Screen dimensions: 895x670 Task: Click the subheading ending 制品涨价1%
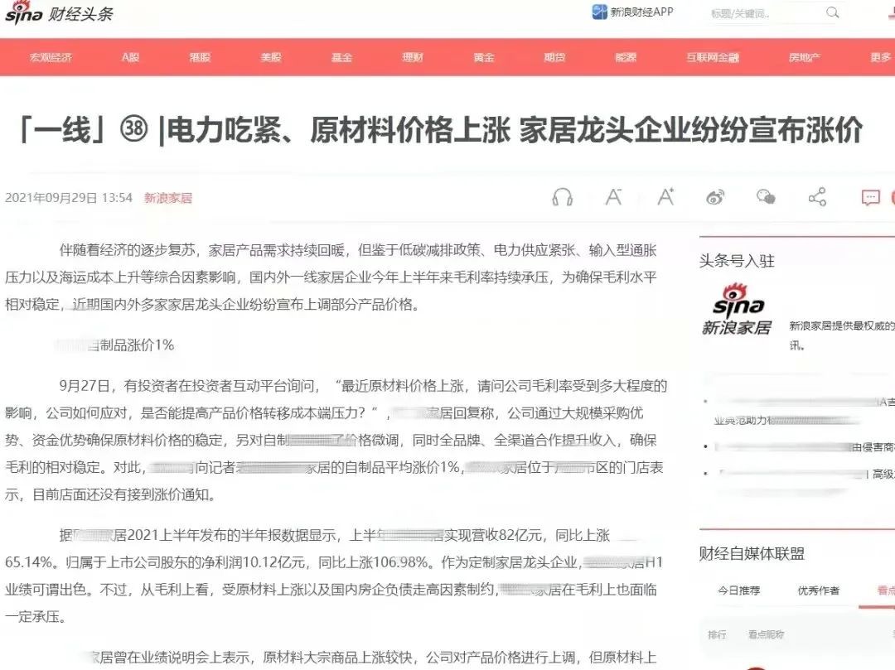[x=114, y=345]
